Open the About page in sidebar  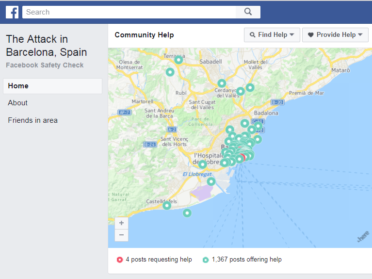click(17, 103)
